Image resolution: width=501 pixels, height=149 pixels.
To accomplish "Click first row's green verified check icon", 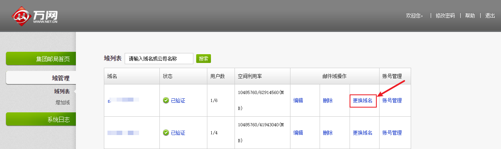I will pos(166,100).
